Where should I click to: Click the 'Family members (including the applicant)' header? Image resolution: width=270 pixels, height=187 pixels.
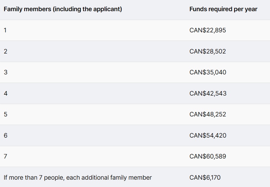[x=63, y=9]
